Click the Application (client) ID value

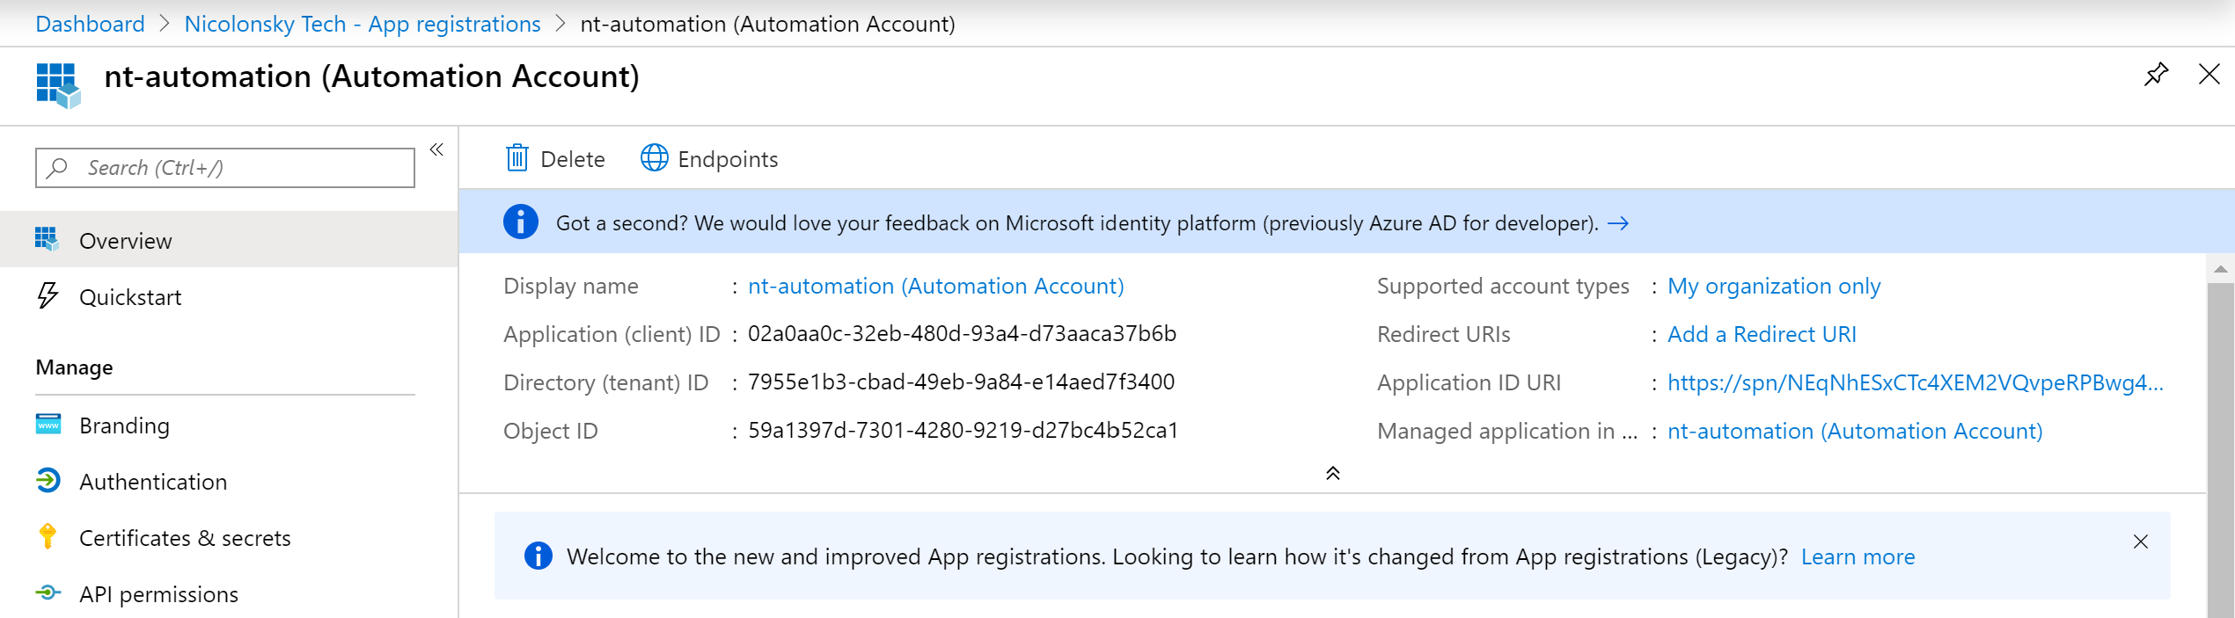tap(962, 334)
